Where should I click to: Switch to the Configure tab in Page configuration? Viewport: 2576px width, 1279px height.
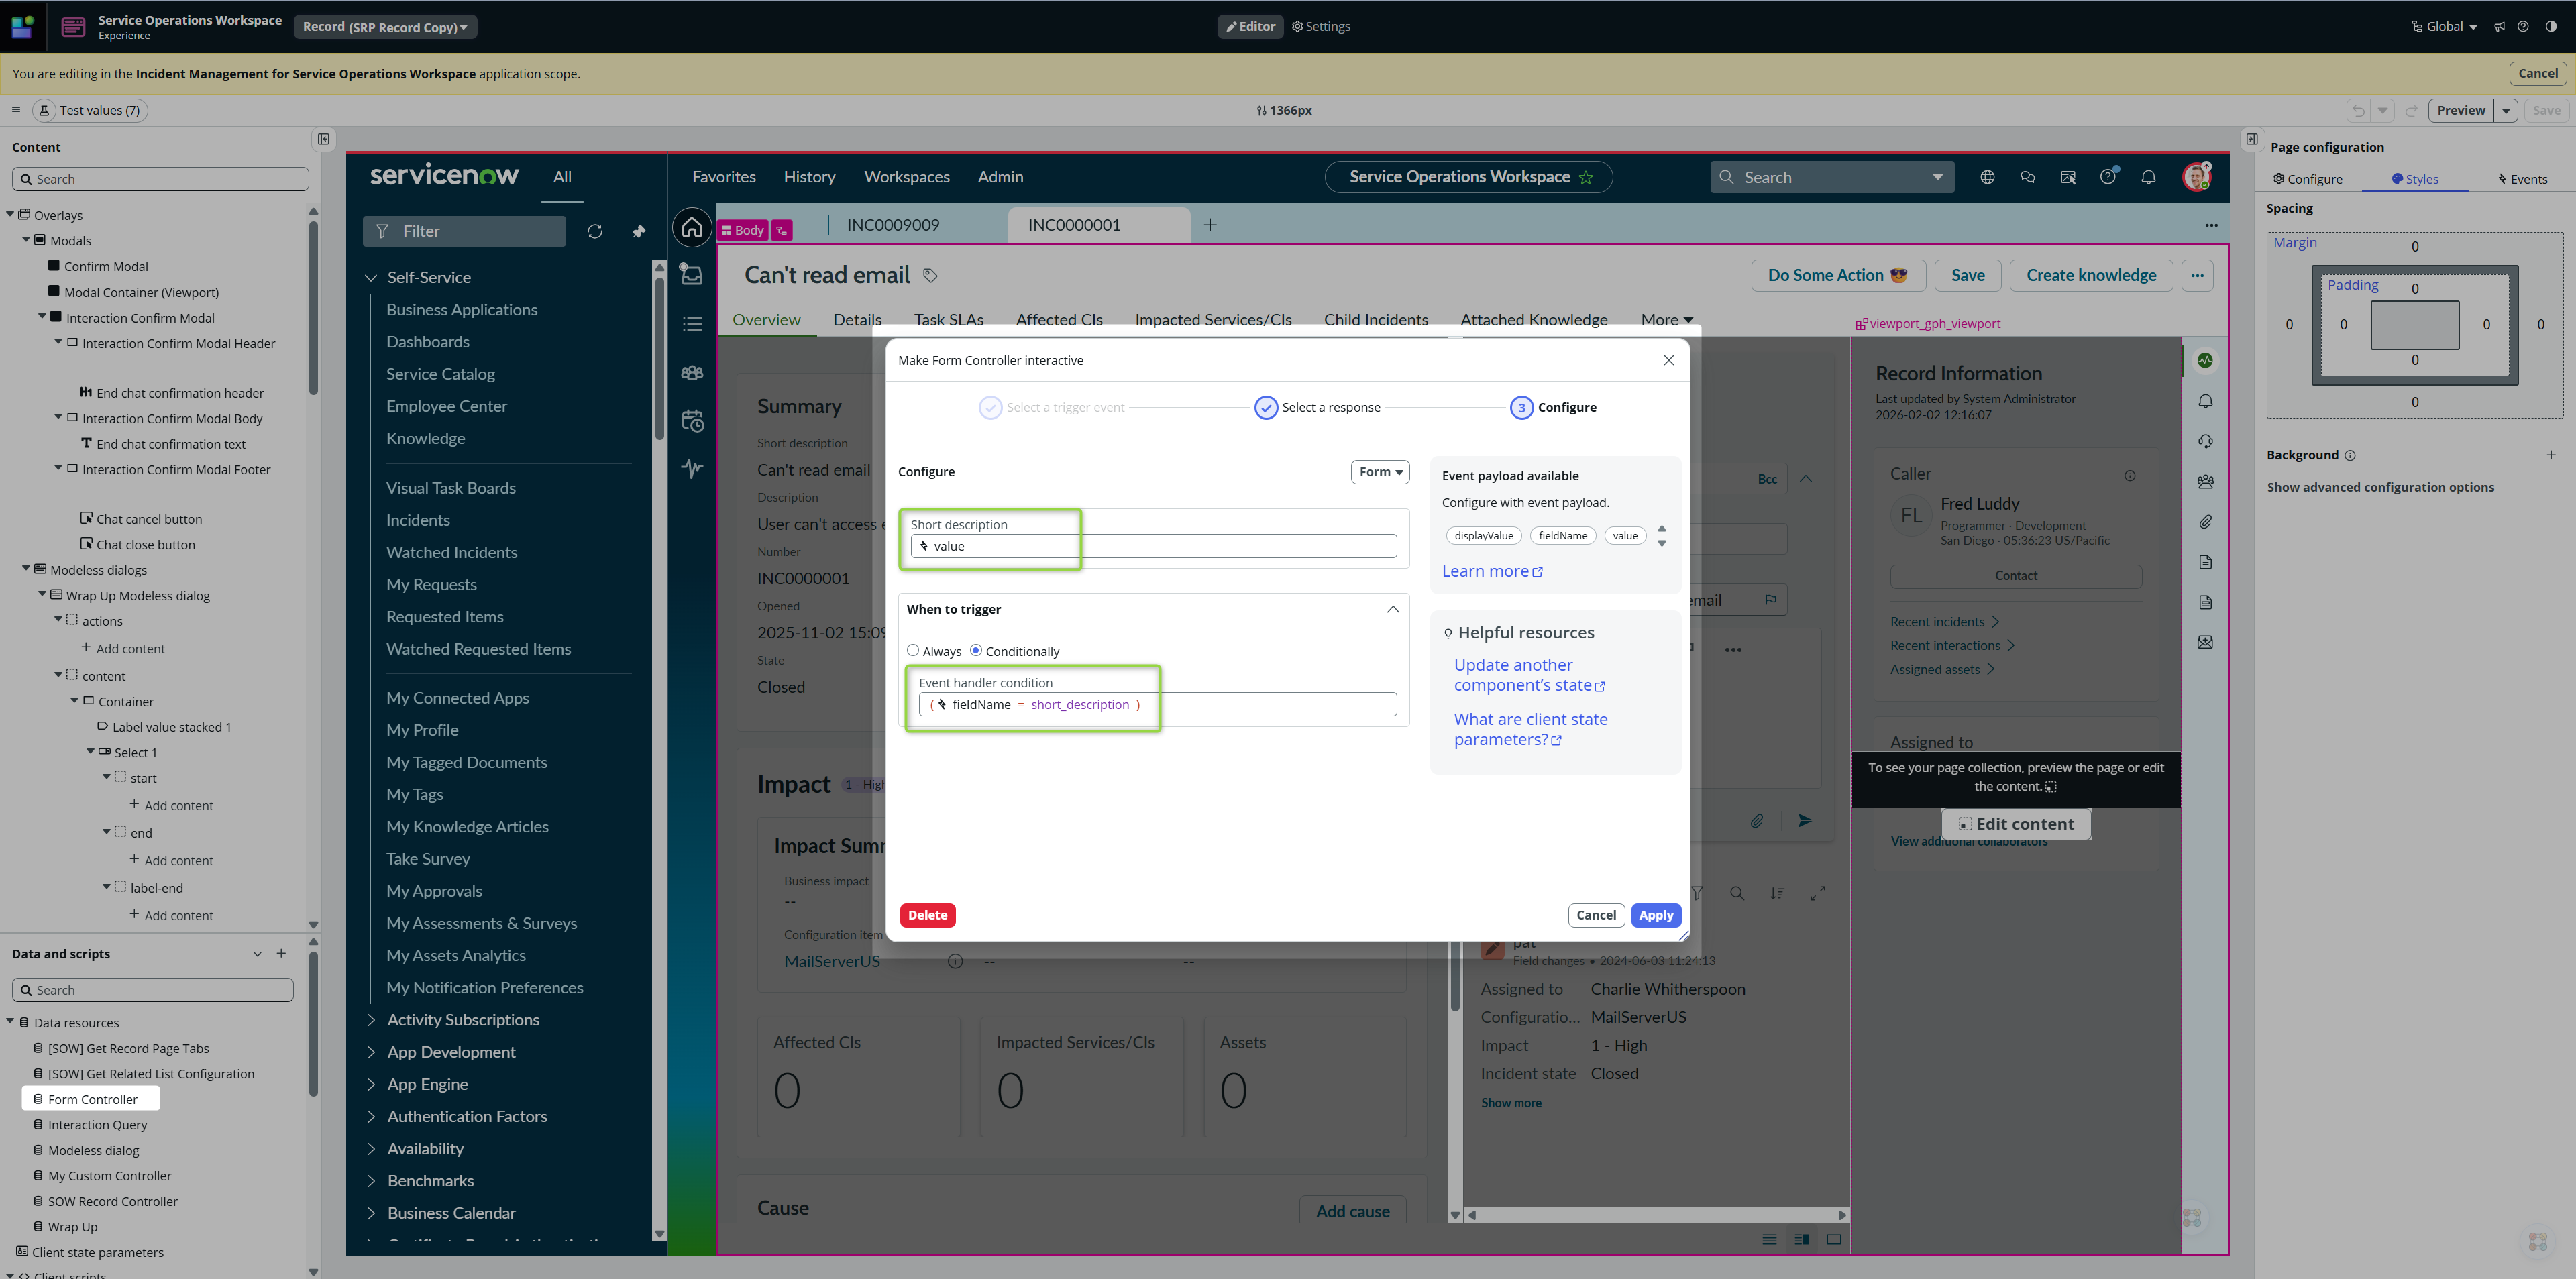tap(2308, 179)
